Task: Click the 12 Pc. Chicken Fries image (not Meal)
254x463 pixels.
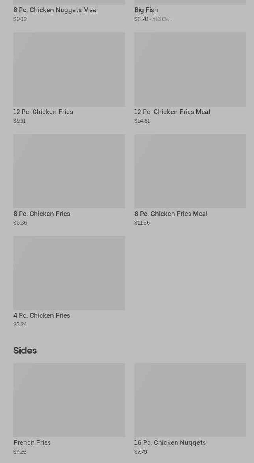Action: (x=69, y=69)
